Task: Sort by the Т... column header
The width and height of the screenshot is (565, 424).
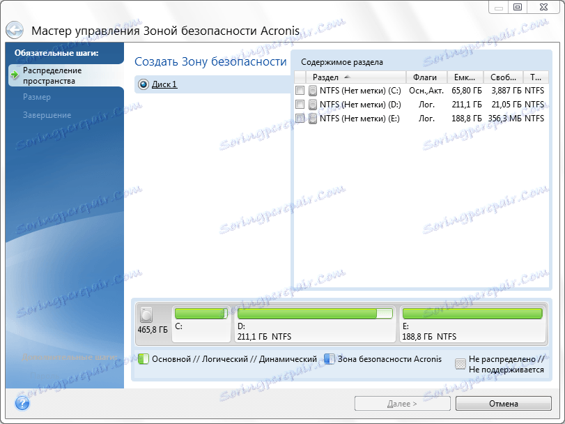Action: tap(536, 77)
